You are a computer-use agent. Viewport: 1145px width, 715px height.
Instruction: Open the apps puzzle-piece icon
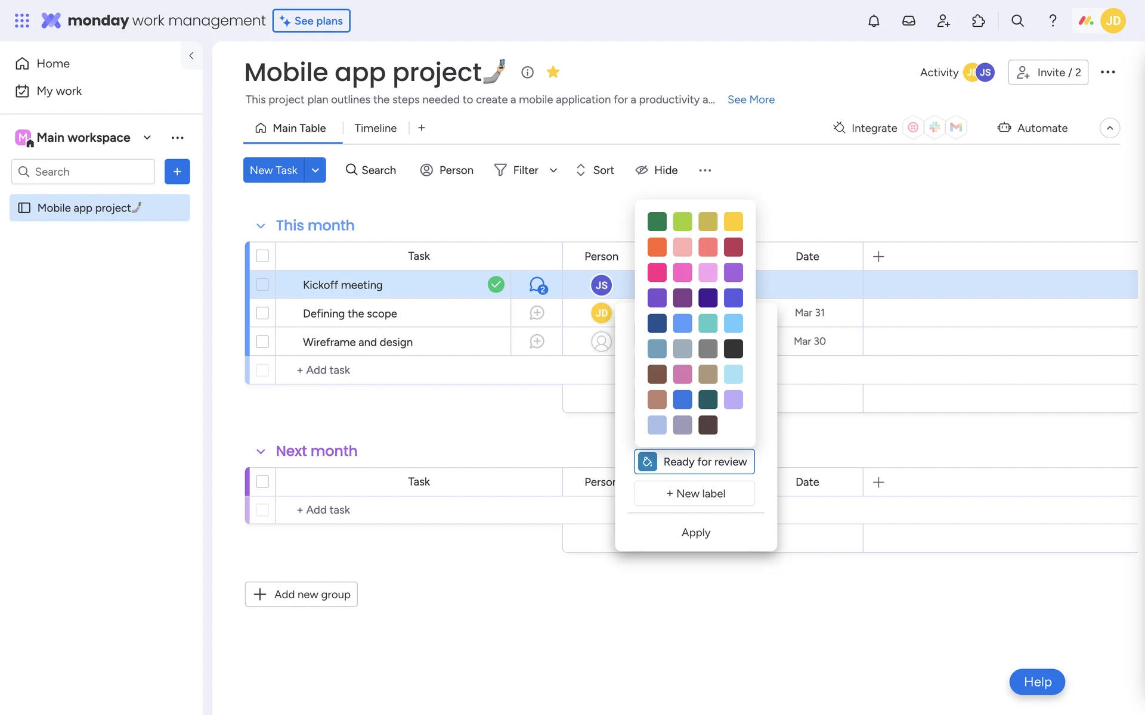tap(979, 21)
